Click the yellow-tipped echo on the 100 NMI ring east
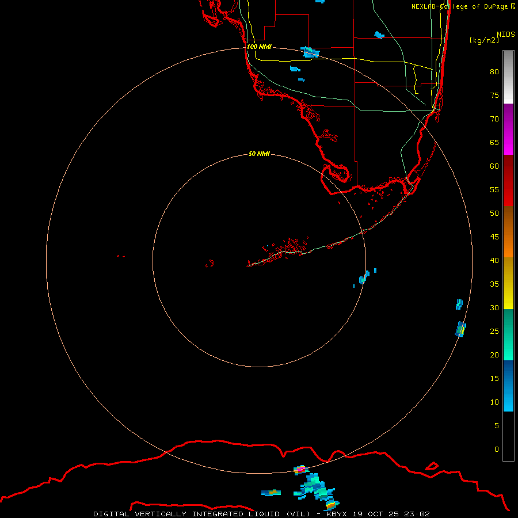 coord(460,329)
